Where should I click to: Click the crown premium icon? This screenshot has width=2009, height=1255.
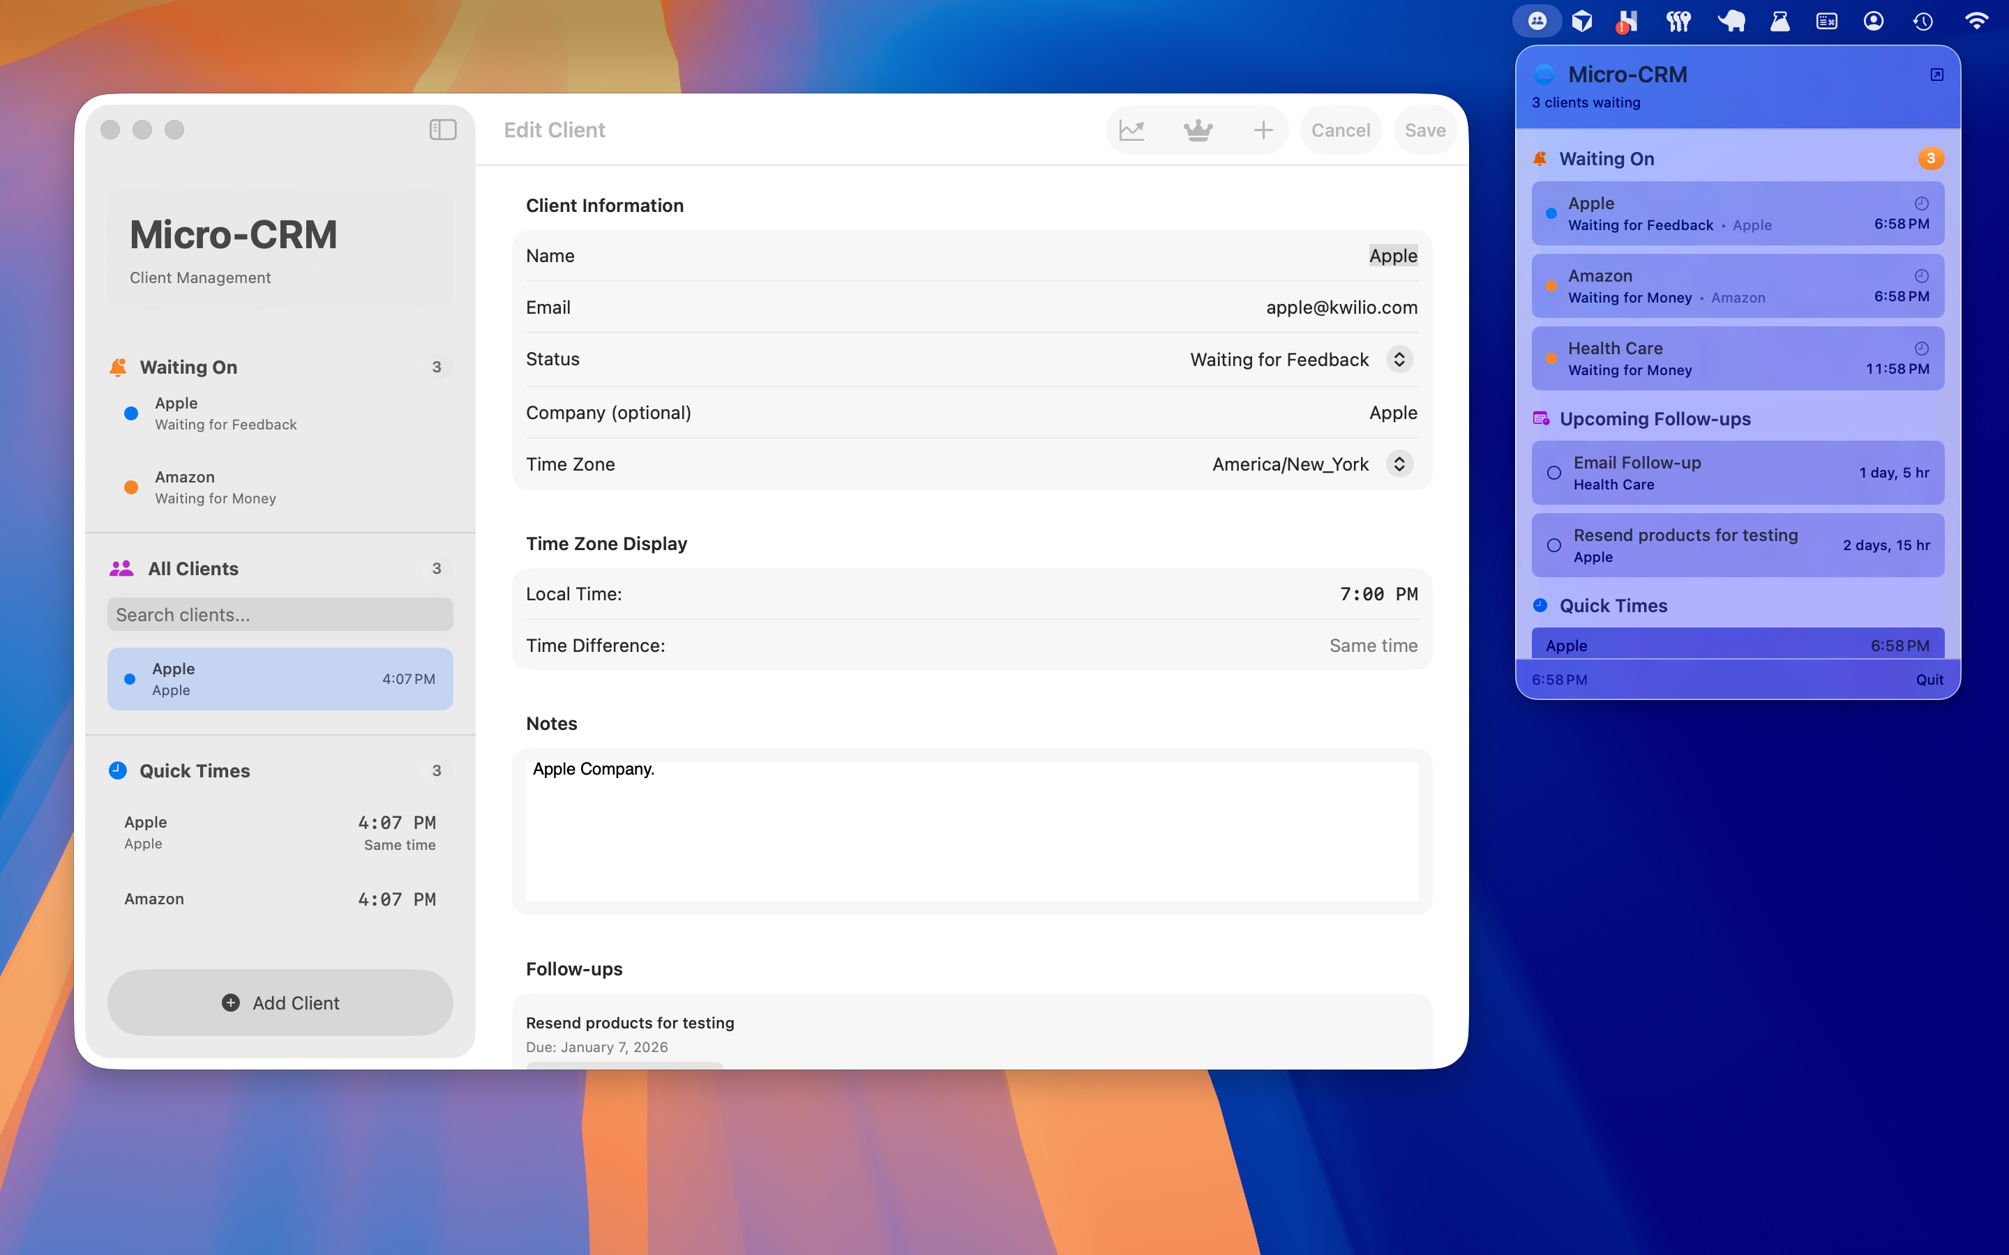pos(1198,130)
